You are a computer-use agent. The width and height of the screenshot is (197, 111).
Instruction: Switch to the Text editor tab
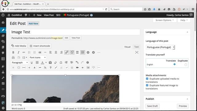click(x=136, y=47)
